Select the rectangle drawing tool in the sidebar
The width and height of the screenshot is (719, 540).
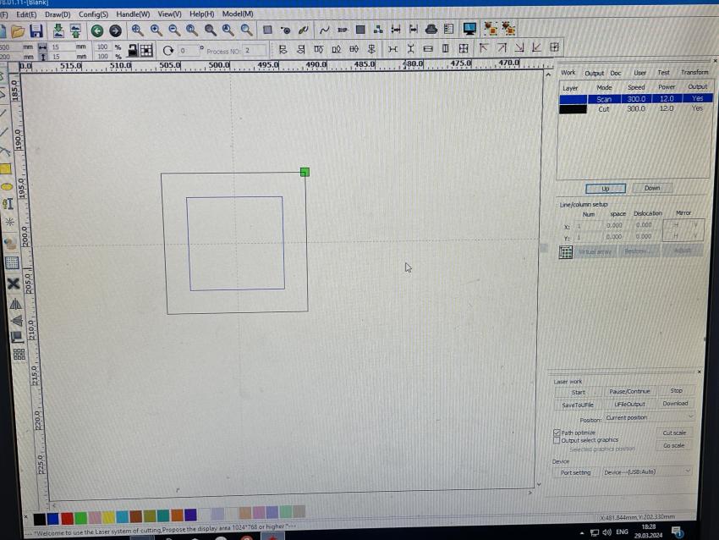tap(7, 169)
